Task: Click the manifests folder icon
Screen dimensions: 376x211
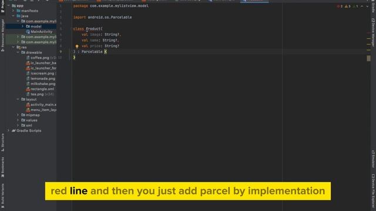Action: [18, 11]
